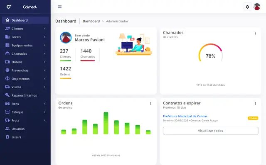This screenshot has width=266, height=165.
Task: Open Ordens card three-dot menu
Action: 150,104
